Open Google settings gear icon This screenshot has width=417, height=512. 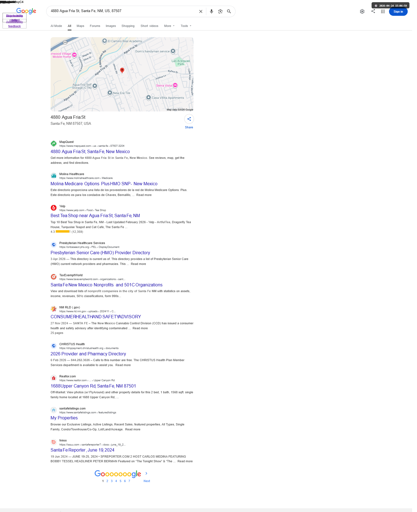(x=362, y=12)
